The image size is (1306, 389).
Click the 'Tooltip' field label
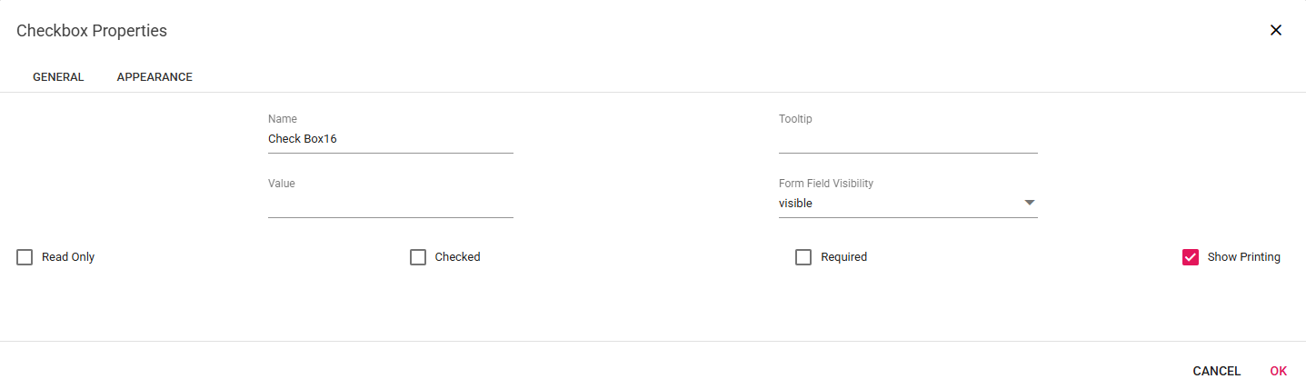click(795, 119)
